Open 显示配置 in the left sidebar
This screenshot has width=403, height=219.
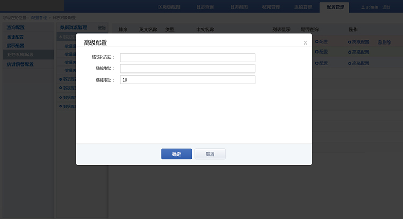(16, 46)
